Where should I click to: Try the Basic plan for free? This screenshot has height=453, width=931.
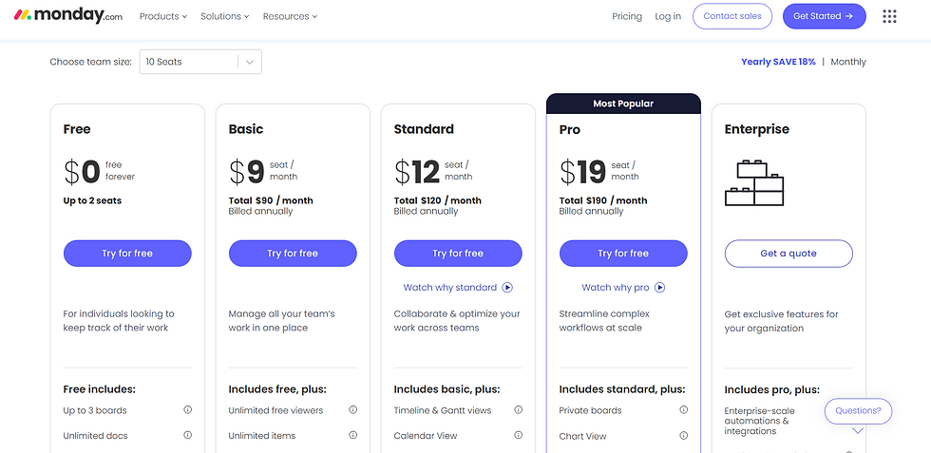coord(293,254)
